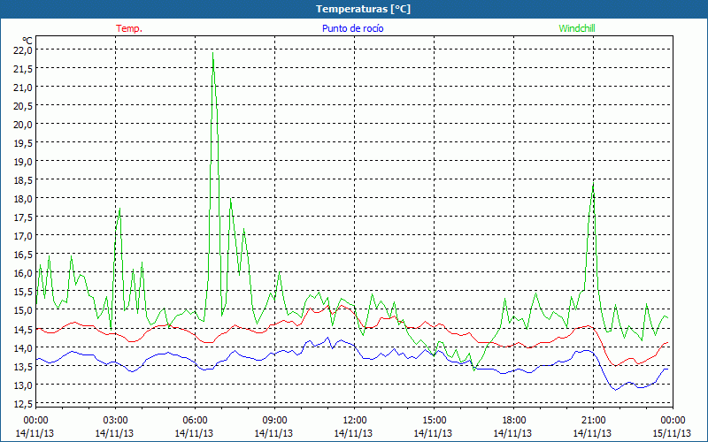Select the blue Punto de rocío legend label

(352, 28)
